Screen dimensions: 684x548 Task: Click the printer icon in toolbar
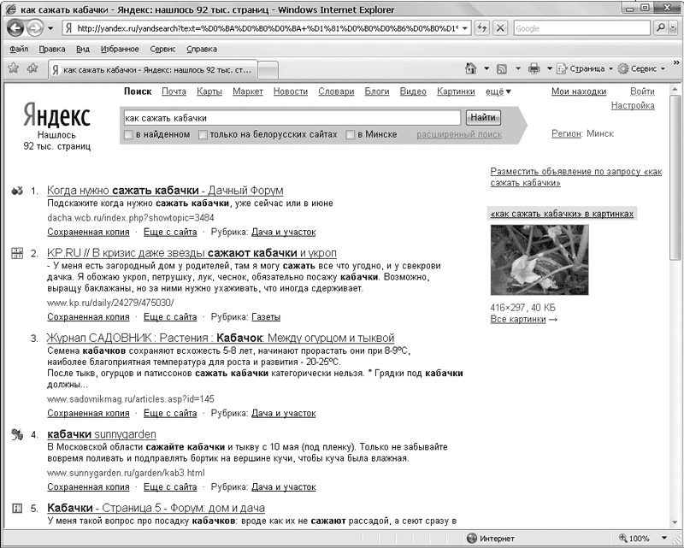click(534, 68)
